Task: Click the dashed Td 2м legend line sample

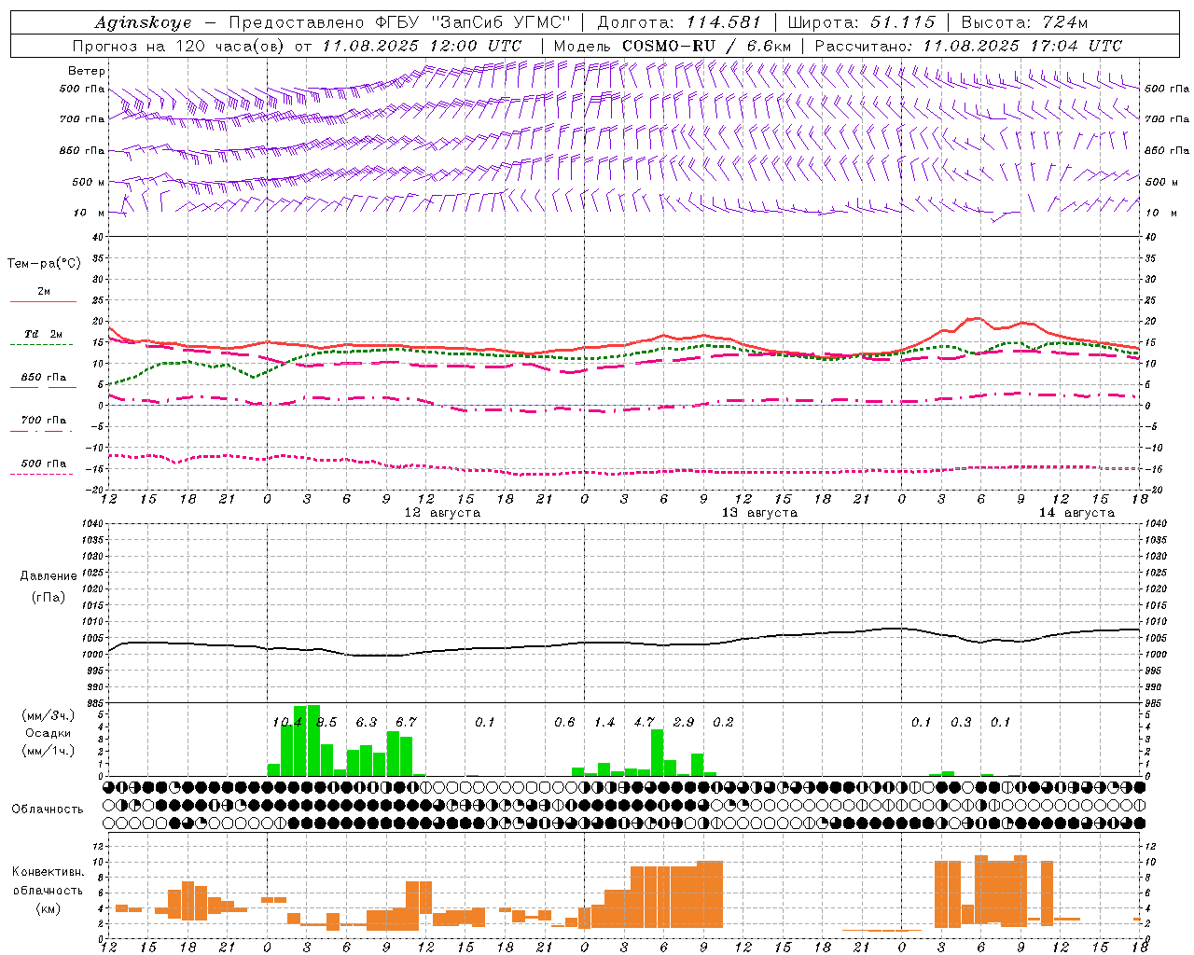Action: [x=43, y=345]
